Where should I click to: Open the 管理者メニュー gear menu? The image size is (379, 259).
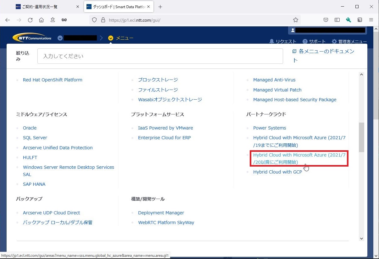coord(349,41)
